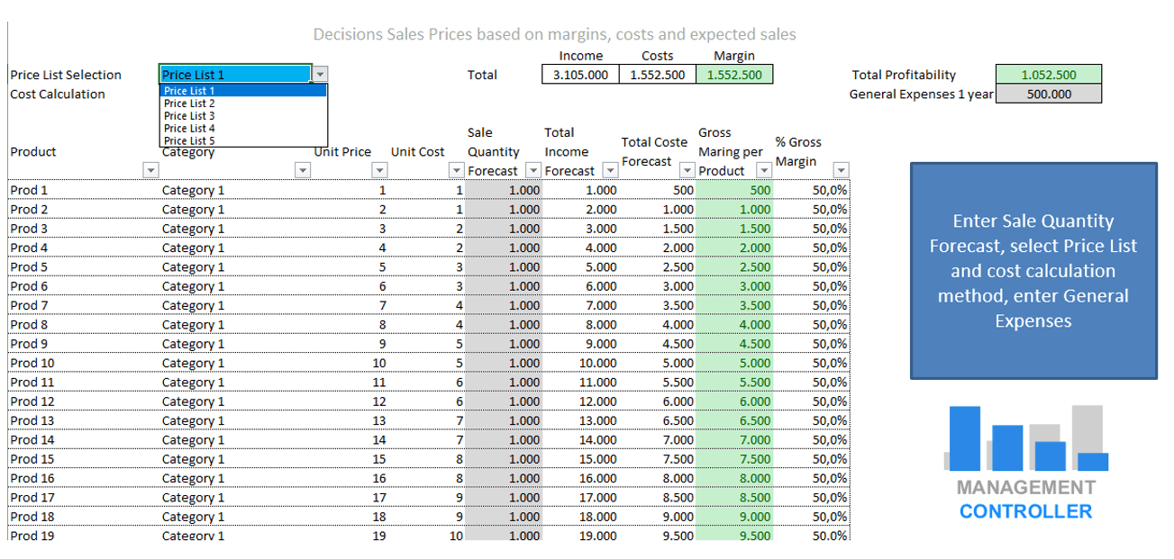The image size is (1174, 559).
Task: Open the Gross Margin per Product filter
Action: pyautogui.click(x=764, y=171)
